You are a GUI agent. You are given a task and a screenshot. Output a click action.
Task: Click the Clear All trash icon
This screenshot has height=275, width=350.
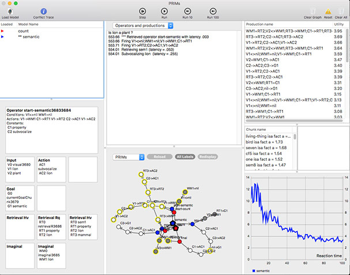click(341, 11)
